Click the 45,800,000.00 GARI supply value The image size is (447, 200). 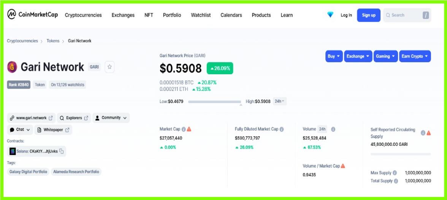[x=389, y=144]
